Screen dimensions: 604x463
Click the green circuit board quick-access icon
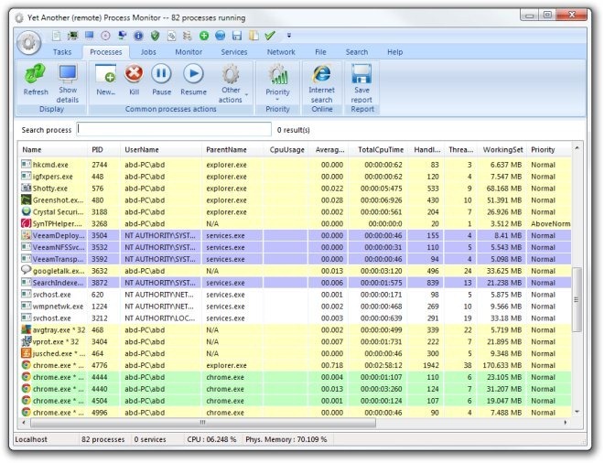72,36
